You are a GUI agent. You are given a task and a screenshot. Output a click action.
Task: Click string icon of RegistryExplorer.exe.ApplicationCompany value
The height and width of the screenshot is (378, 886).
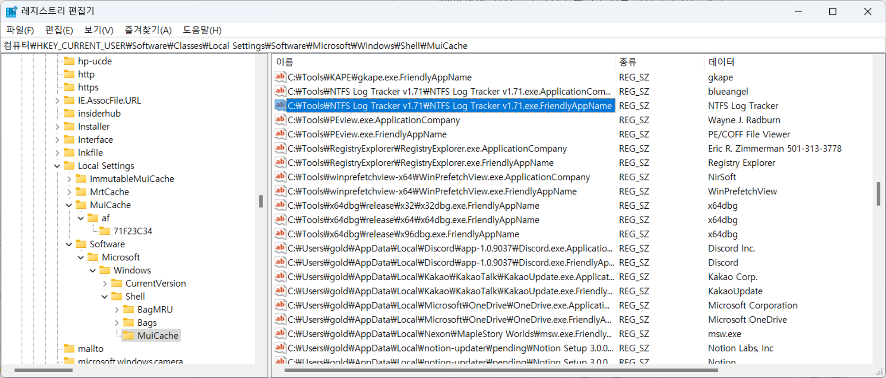point(280,148)
